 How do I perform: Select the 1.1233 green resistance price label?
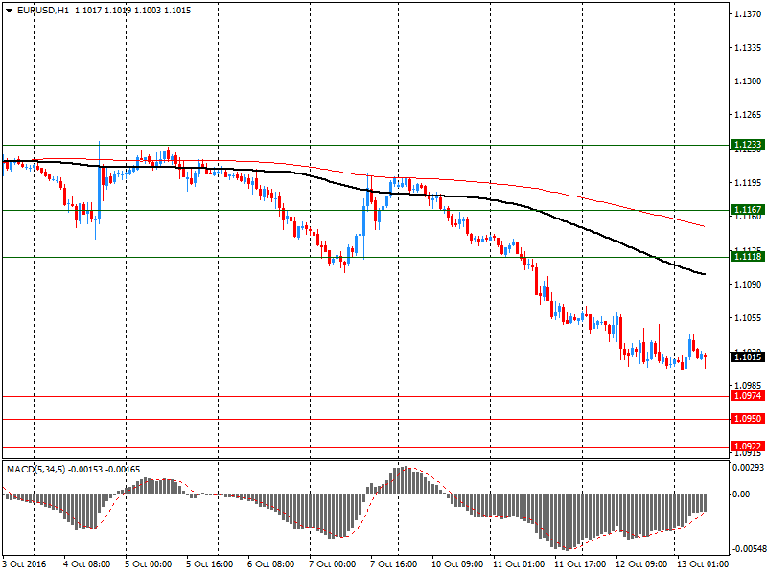(748, 145)
